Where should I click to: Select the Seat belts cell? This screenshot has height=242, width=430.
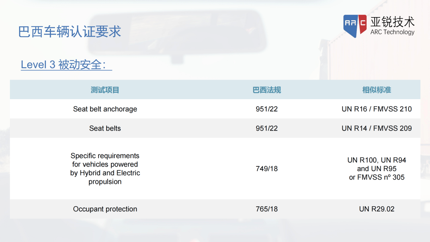point(105,128)
